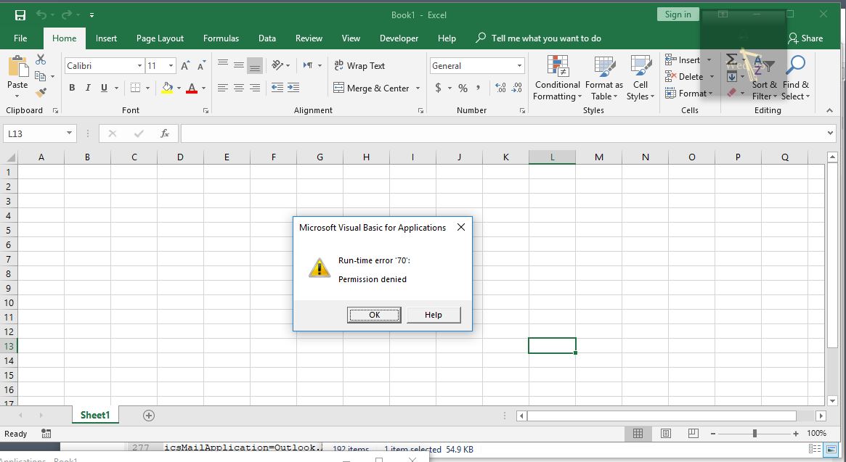
Task: Click the zoom slider handle
Action: [x=755, y=433]
